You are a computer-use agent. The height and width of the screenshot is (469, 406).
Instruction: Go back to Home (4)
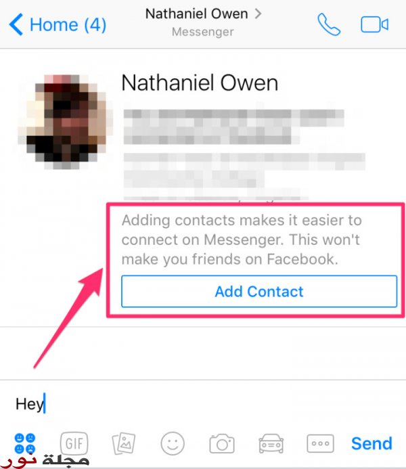[58, 24]
